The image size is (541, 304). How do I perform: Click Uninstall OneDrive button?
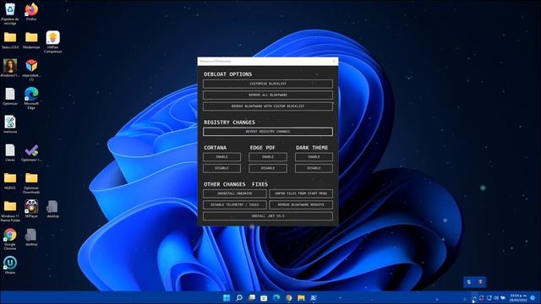click(x=235, y=193)
